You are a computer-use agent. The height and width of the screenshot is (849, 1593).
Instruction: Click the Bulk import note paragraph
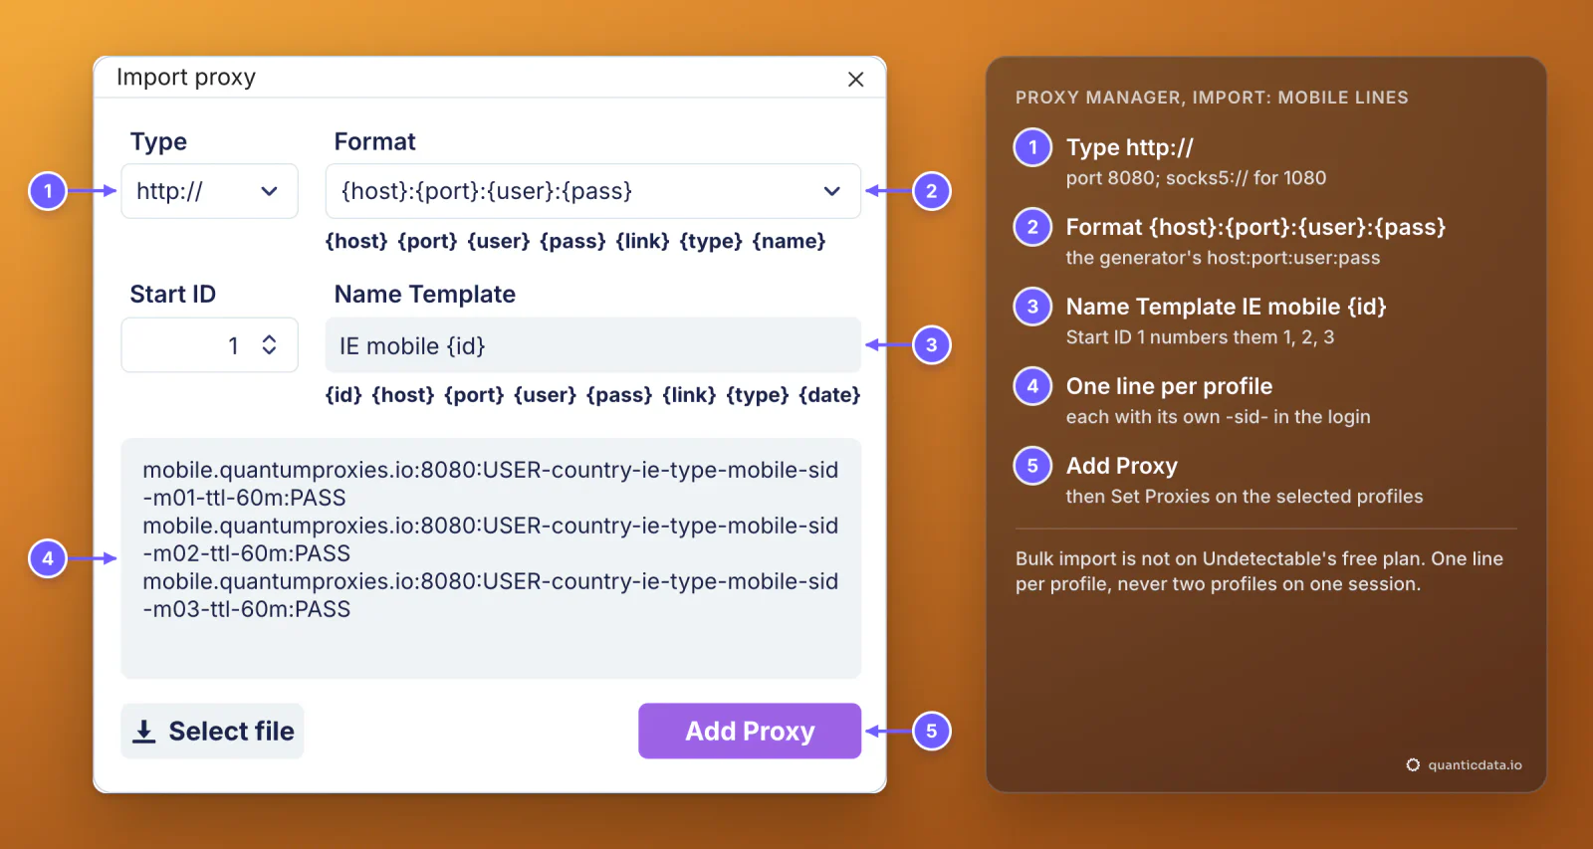click(x=1259, y=571)
